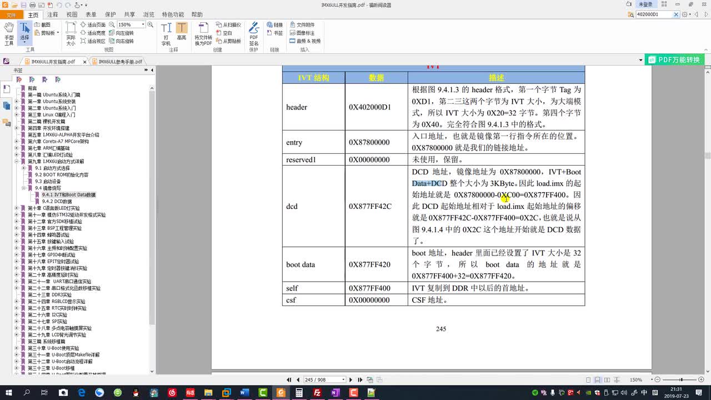Rotate view right (向右旋转)
The height and width of the screenshot is (400, 711).
[121, 41]
